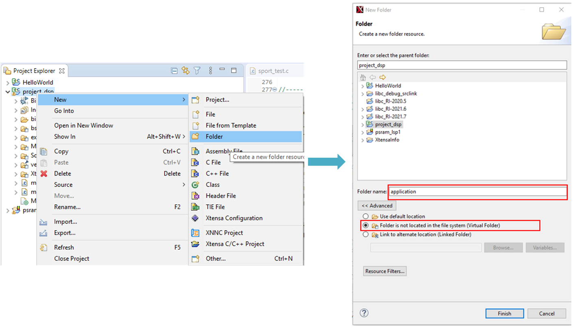573x328 pixels.
Task: Expand XtensaInfo node in dialog tree
Action: point(362,140)
